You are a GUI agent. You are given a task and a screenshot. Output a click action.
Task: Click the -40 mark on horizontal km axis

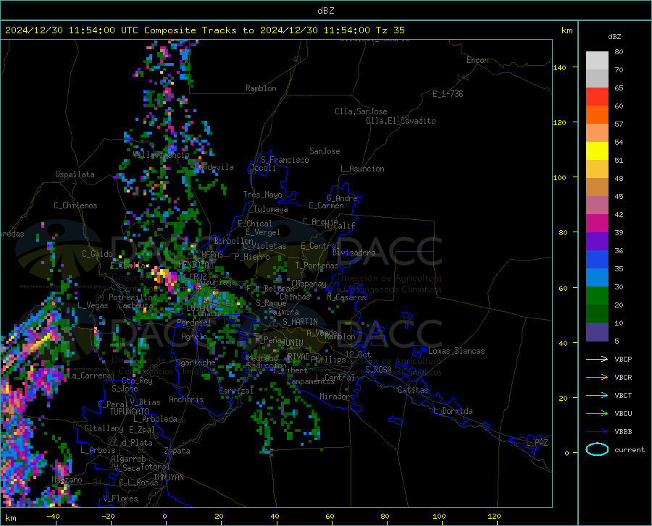point(53,516)
